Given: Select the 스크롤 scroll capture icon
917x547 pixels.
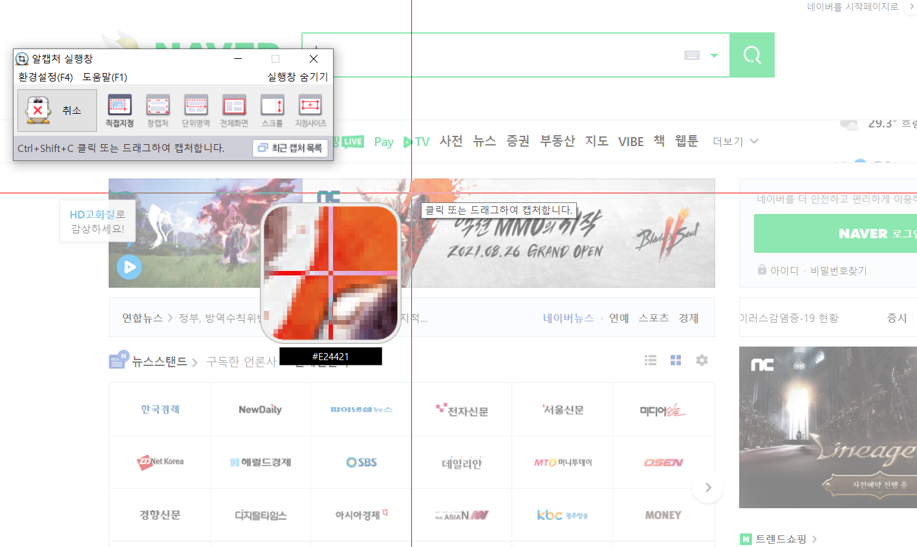Looking at the screenshot, I should (x=272, y=111).
